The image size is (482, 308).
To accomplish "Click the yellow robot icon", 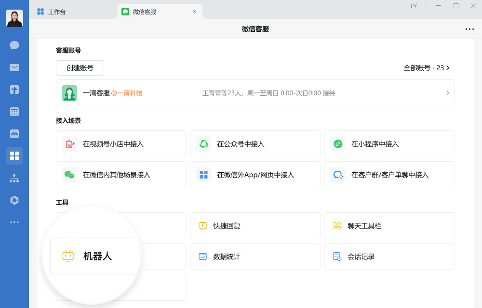I will pyautogui.click(x=68, y=256).
